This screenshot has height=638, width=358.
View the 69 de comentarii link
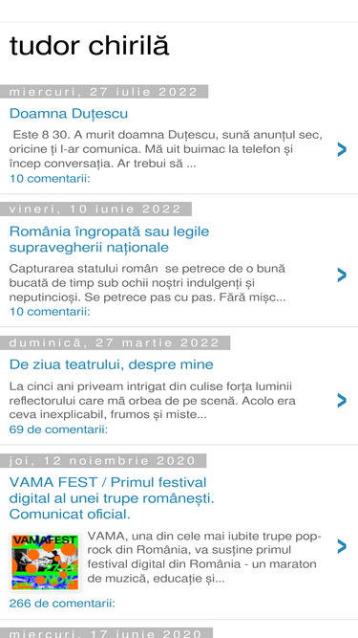[x=58, y=429]
